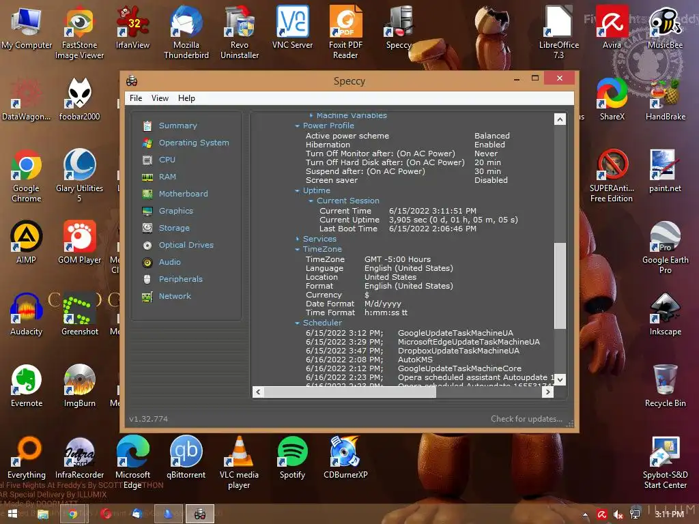Click the vertical scrollbar down arrow
Screen dimensions: 699x524
click(560, 379)
